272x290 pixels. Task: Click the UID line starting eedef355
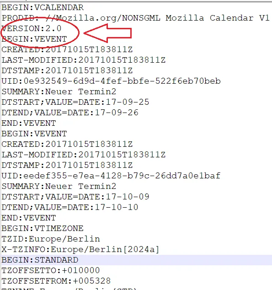tap(111, 176)
